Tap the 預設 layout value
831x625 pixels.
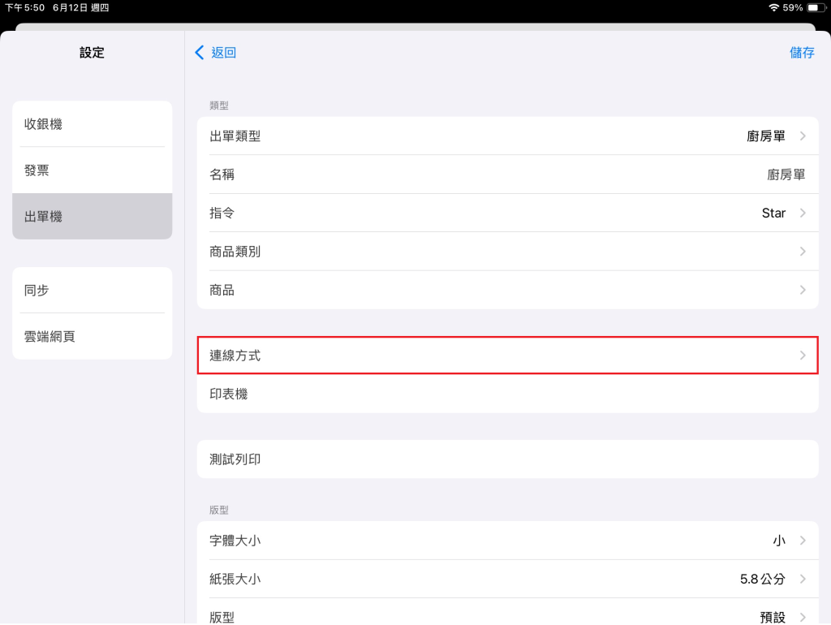click(773, 617)
